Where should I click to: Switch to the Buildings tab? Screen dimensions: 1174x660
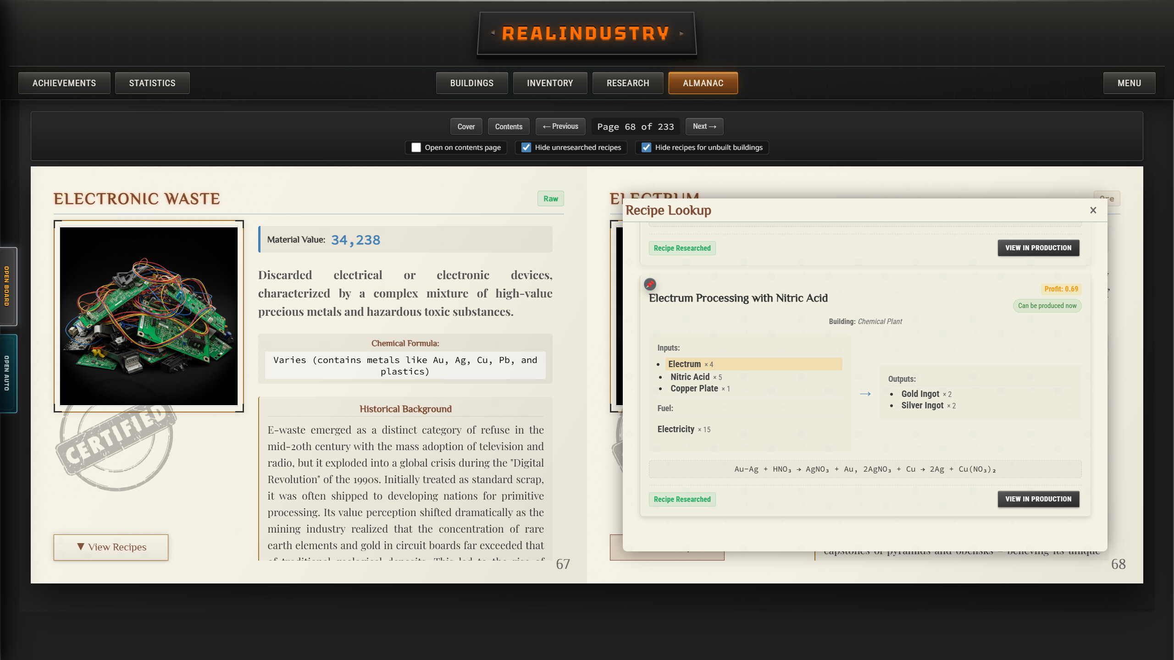point(472,83)
